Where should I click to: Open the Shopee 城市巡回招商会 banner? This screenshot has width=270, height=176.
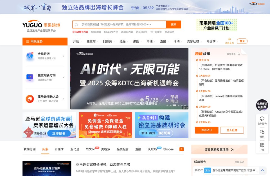(x=105, y=125)
